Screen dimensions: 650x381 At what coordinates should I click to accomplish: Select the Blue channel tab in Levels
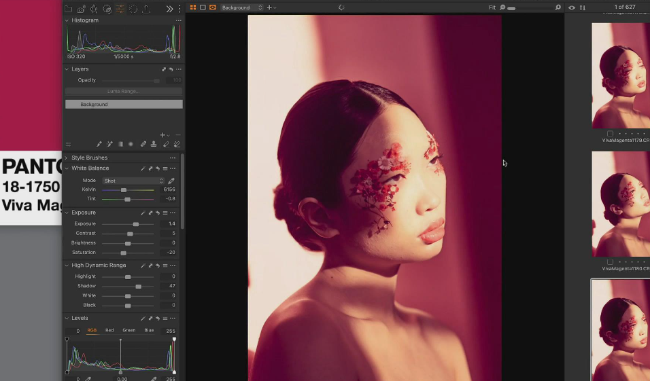click(x=149, y=330)
